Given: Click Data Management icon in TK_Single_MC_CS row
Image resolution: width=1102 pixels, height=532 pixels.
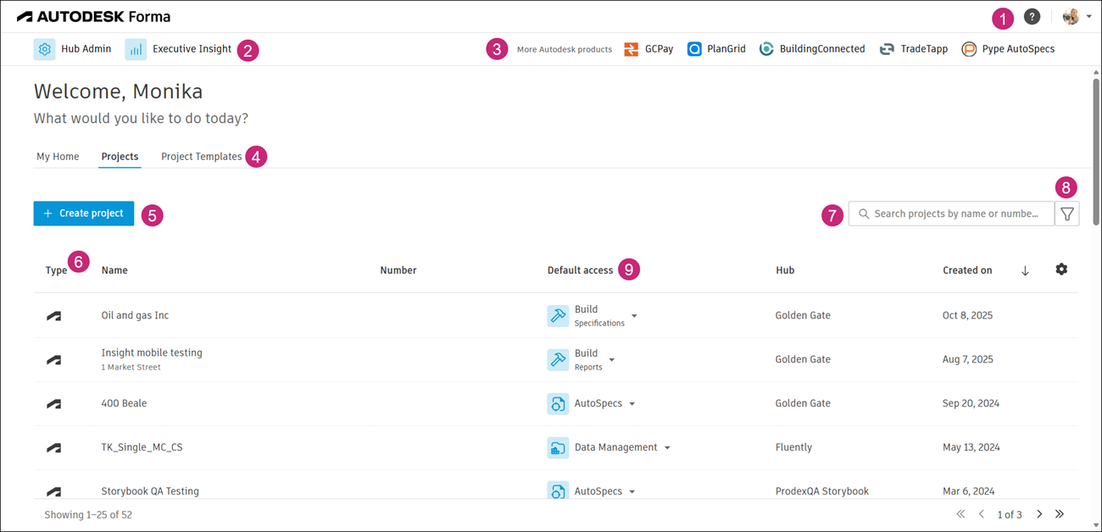Looking at the screenshot, I should click(x=558, y=447).
